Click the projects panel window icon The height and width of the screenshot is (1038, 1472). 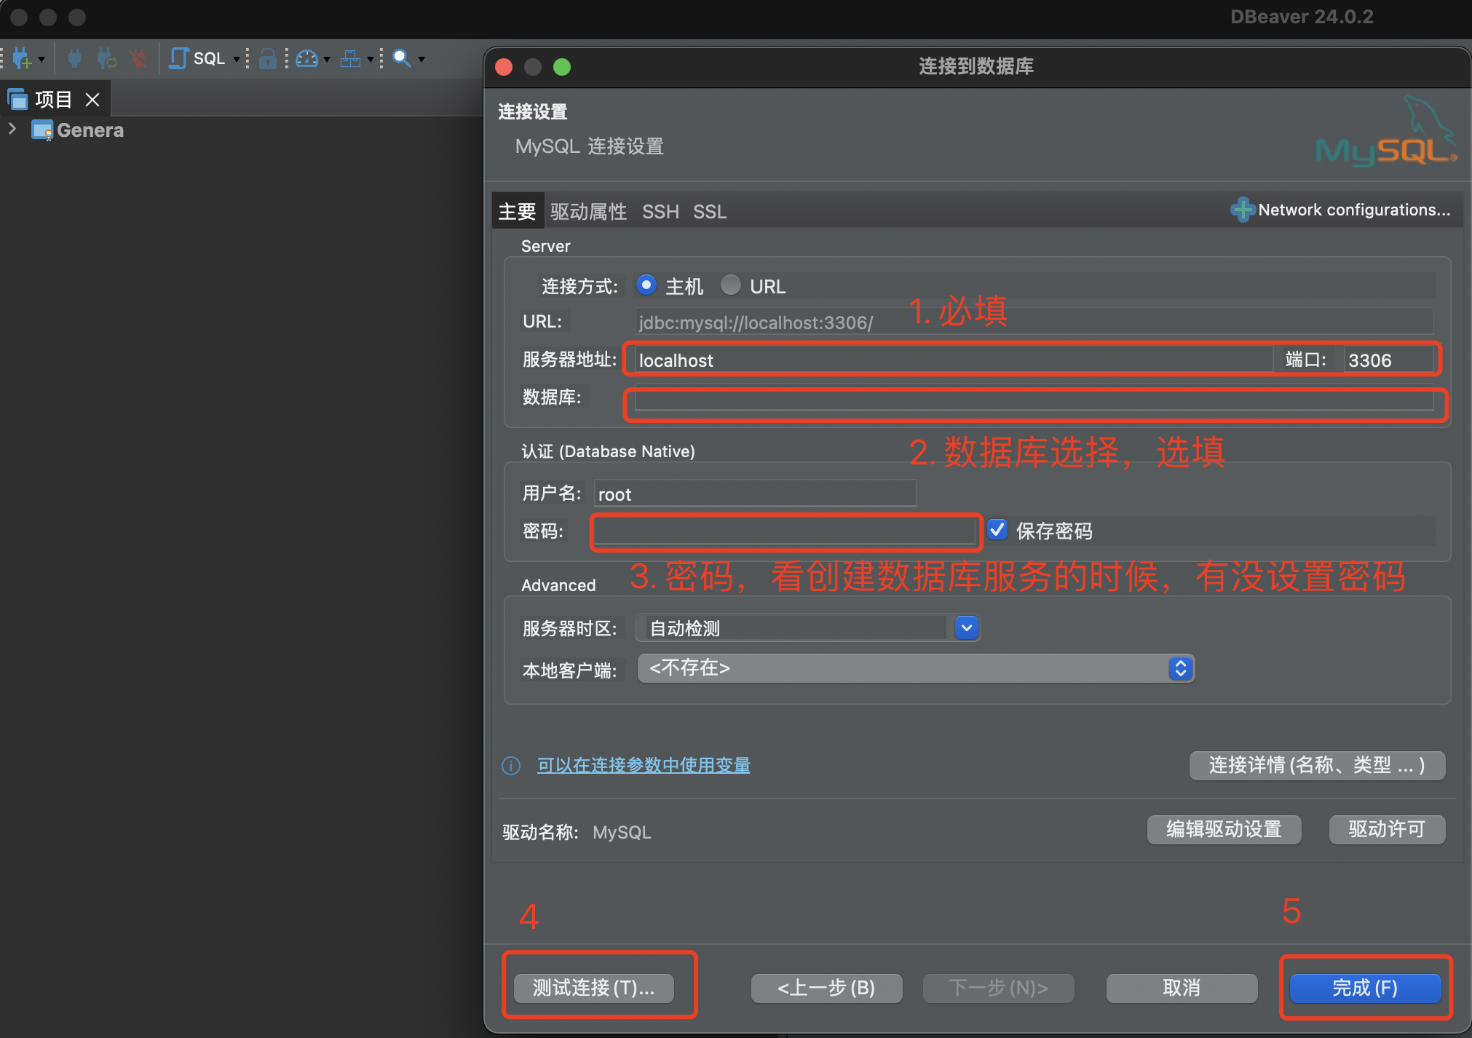(18, 99)
